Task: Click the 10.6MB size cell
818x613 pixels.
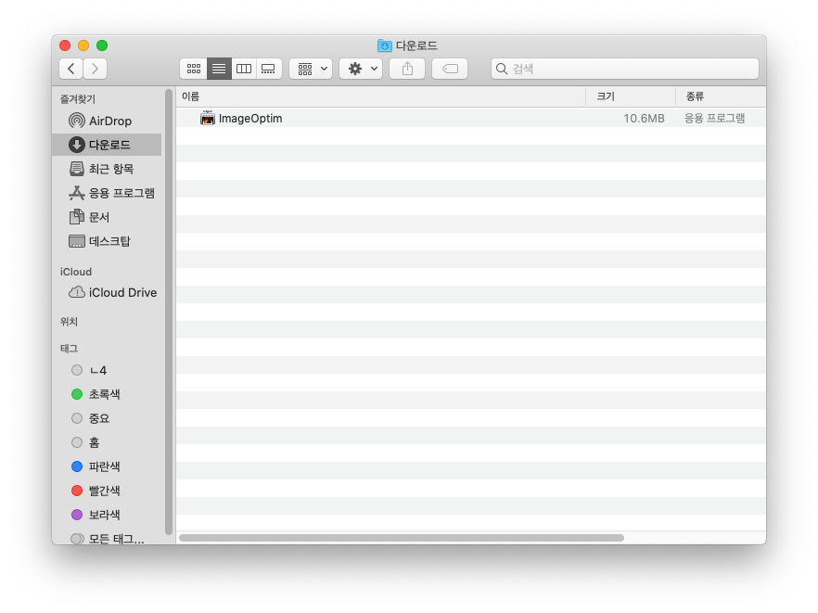Action: pos(644,119)
